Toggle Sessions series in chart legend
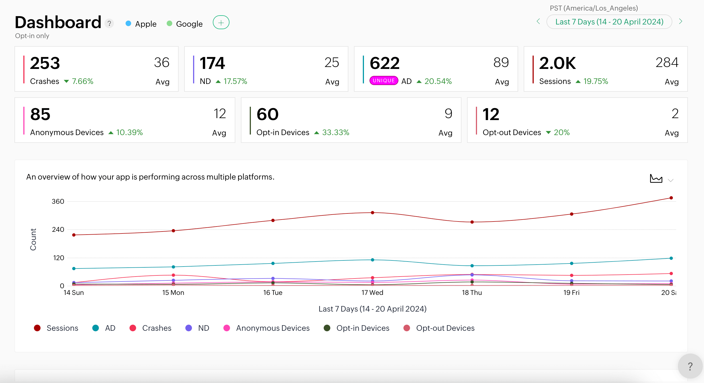The width and height of the screenshot is (704, 383). [56, 328]
